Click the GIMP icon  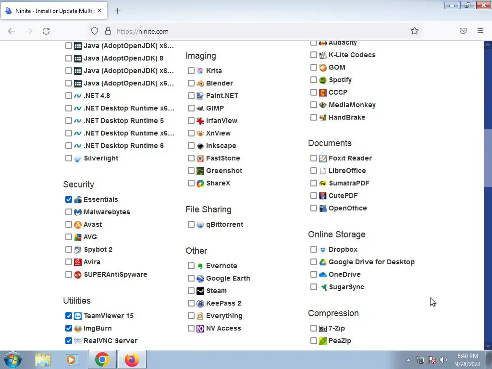point(200,108)
